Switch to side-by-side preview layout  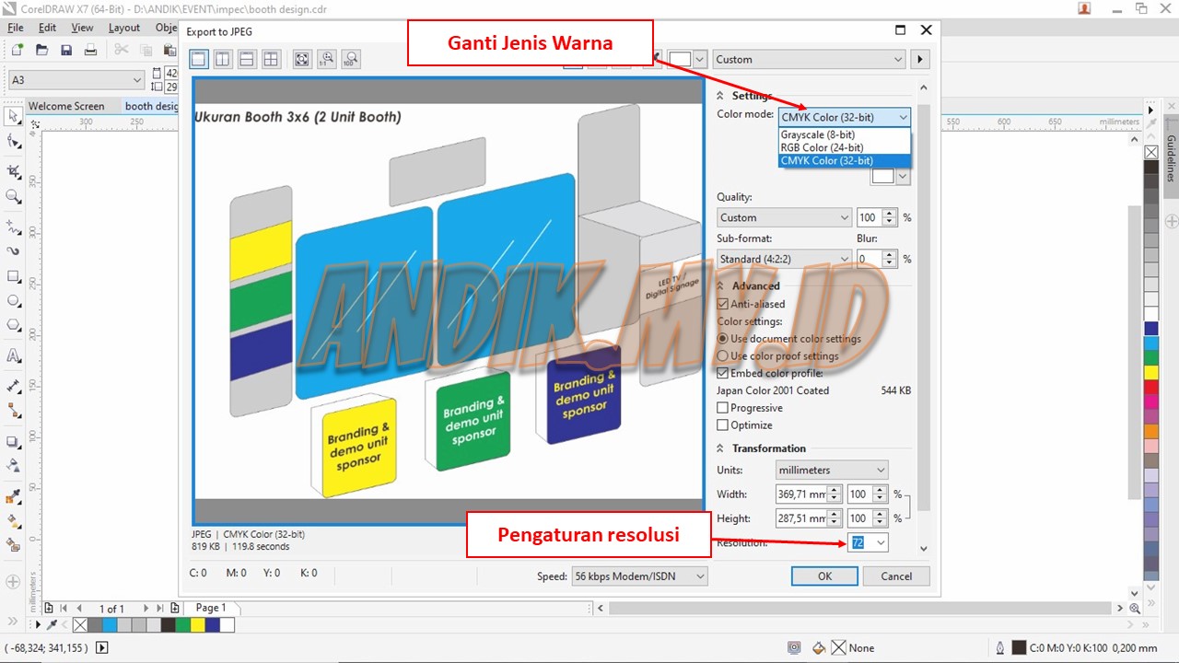(x=223, y=59)
